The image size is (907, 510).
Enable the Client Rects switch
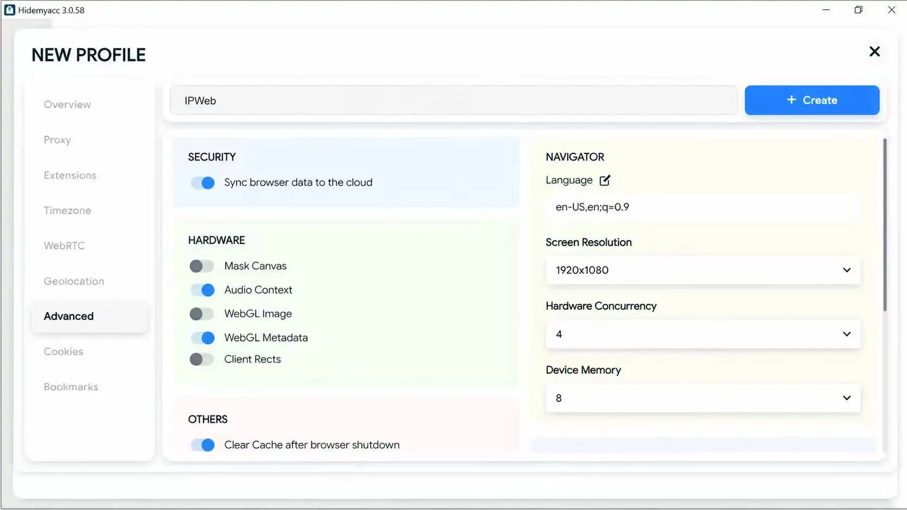[x=202, y=359]
